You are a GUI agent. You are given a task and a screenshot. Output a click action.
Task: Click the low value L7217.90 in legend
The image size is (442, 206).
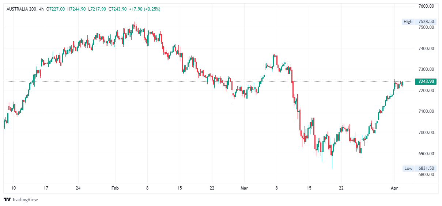[x=97, y=9]
